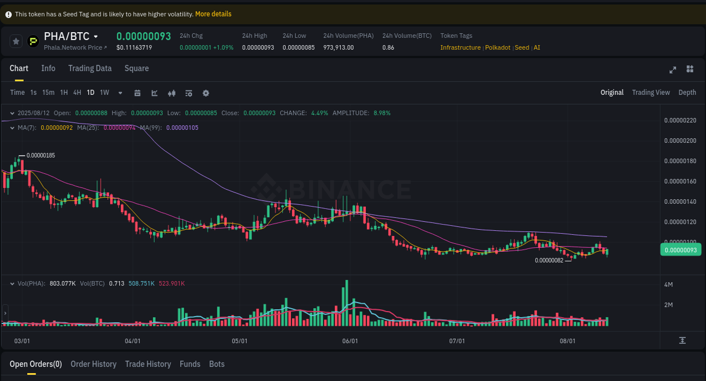Switch to the Trading Data tab

90,68
